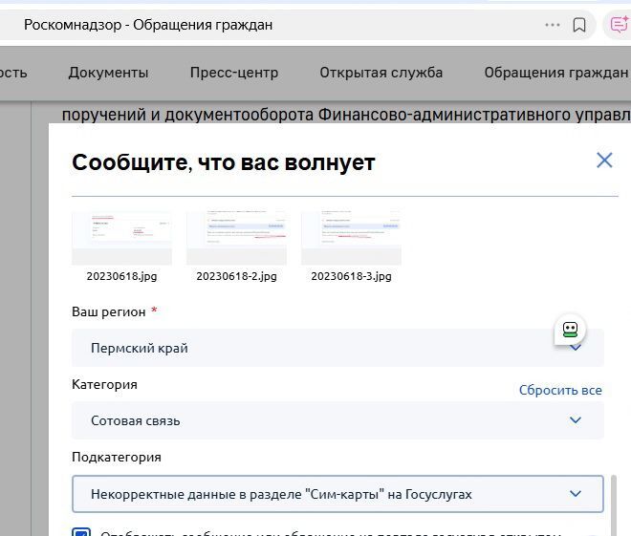Expand the region dropdown showing Пермский край

pyautogui.click(x=337, y=348)
